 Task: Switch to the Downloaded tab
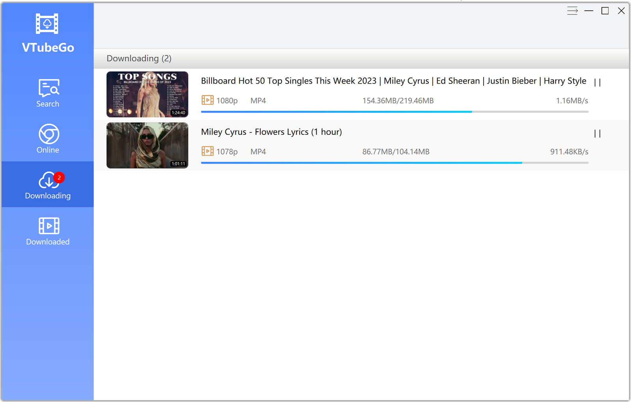[x=48, y=231]
